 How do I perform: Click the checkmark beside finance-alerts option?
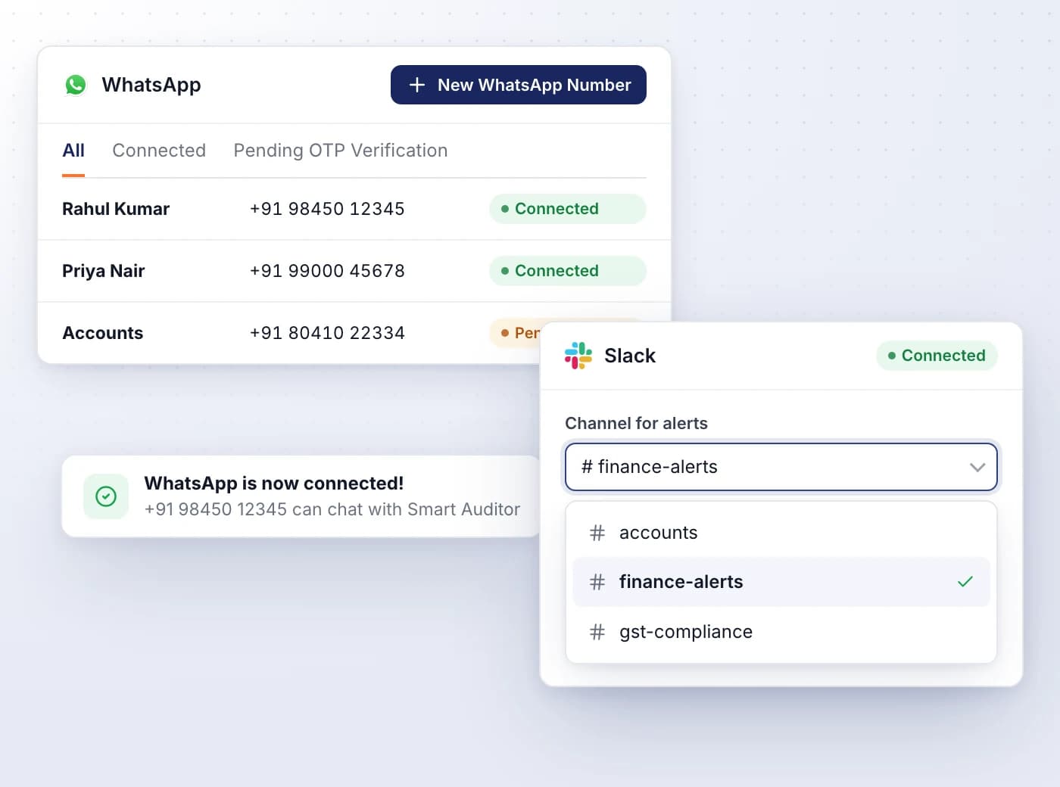tap(965, 582)
